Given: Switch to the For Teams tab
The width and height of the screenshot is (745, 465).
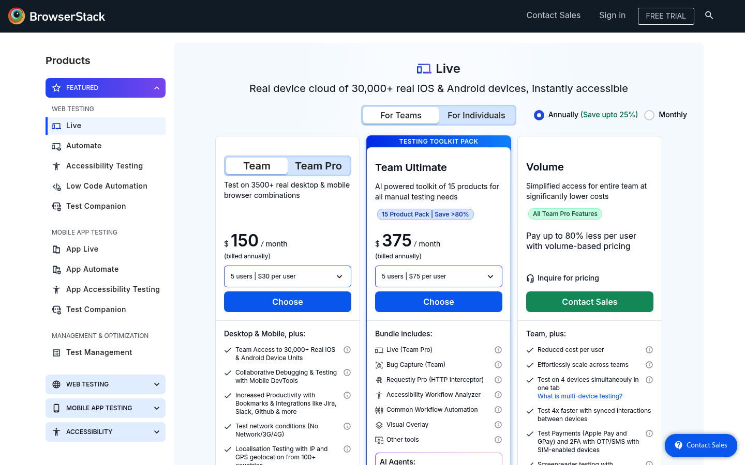Looking at the screenshot, I should 401,115.
